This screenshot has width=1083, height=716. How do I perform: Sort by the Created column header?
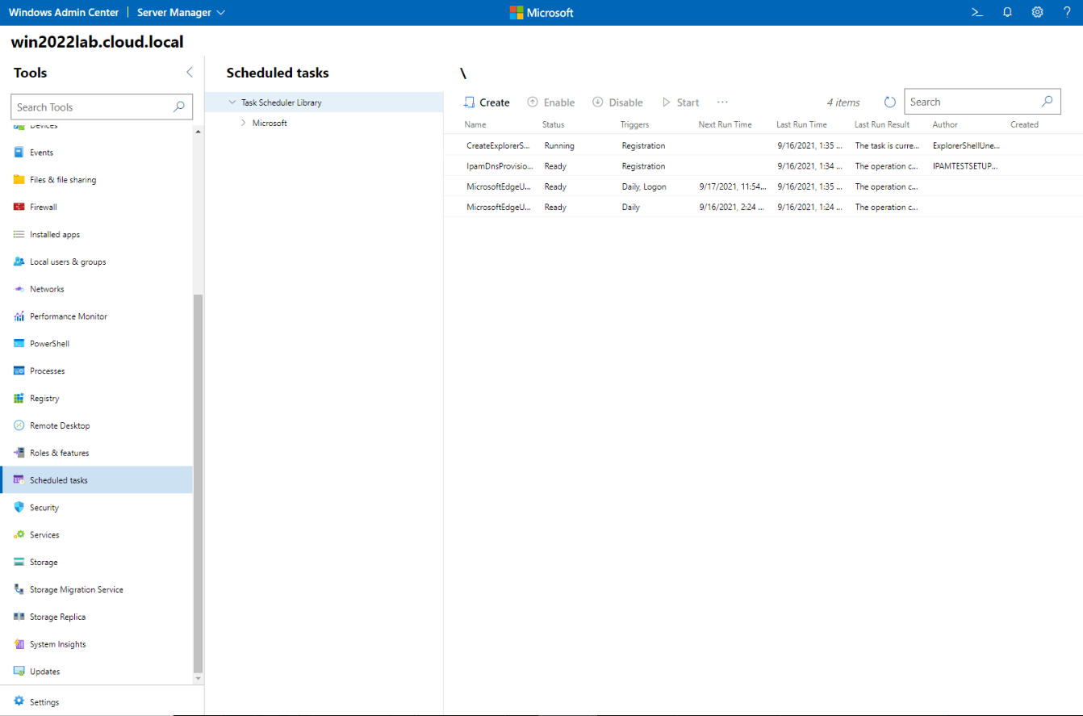pos(1024,125)
